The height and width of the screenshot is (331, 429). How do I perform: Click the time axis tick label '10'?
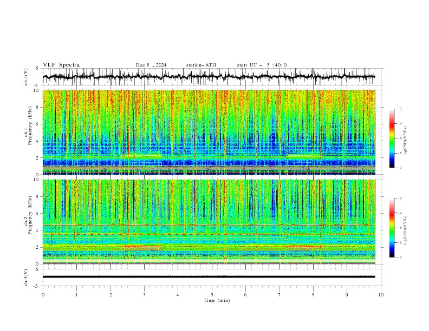[x=381, y=295]
